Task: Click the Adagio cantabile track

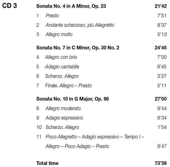Action: (x=62, y=67)
